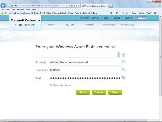Click the green Next button

point(115,92)
